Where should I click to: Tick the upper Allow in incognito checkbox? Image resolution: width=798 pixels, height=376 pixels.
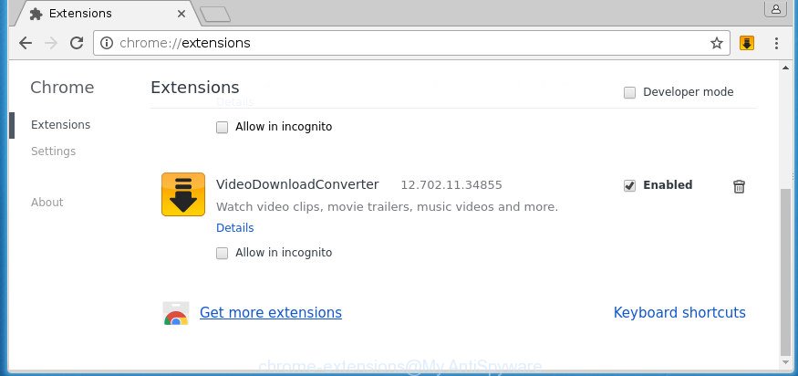[223, 128]
